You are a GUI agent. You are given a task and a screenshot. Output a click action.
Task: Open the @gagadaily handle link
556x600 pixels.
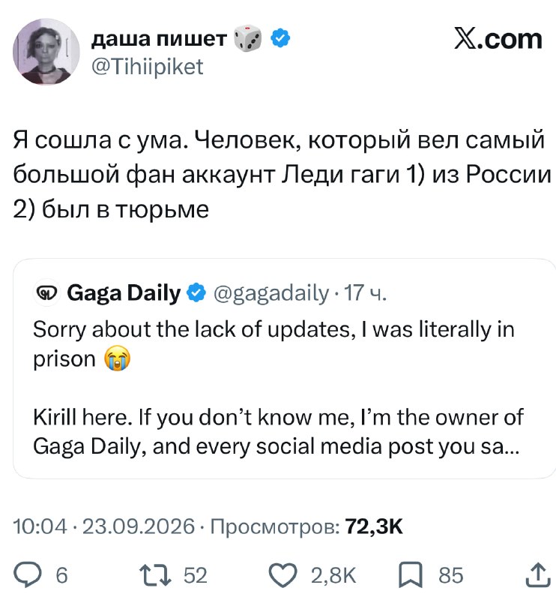click(271, 294)
